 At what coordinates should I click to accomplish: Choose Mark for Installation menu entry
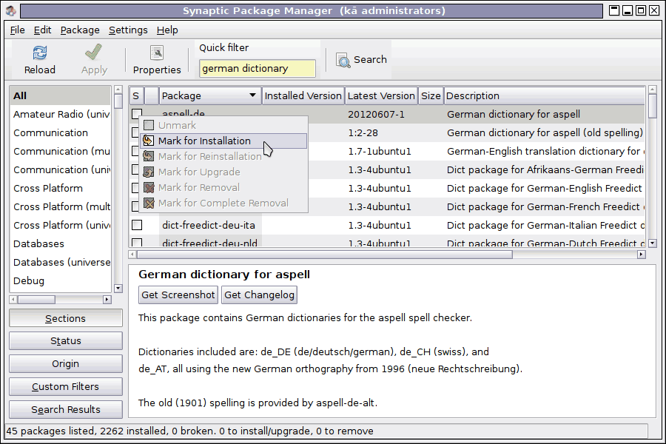click(223, 141)
